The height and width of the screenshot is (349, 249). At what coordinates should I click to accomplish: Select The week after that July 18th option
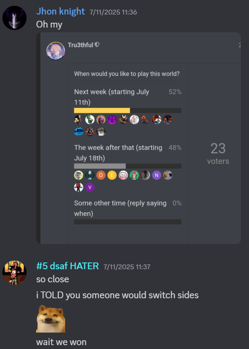coord(128,153)
